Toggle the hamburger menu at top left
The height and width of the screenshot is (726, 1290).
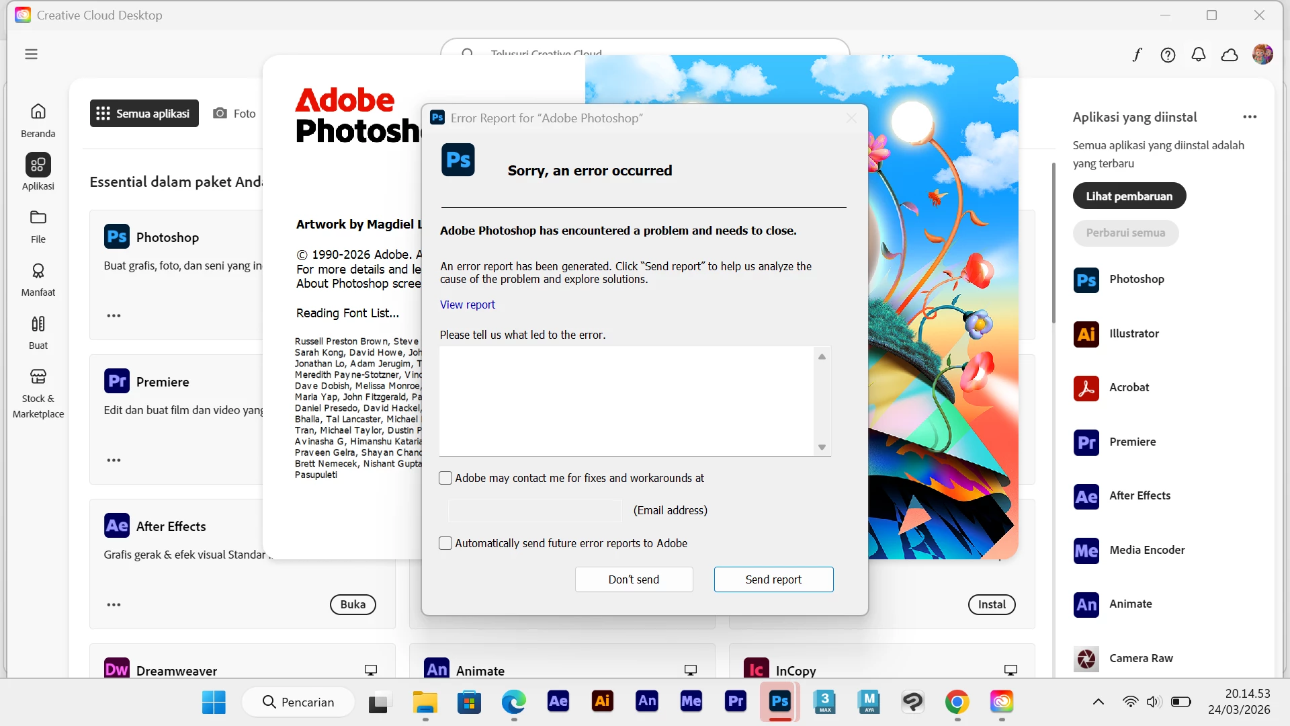pyautogui.click(x=31, y=54)
